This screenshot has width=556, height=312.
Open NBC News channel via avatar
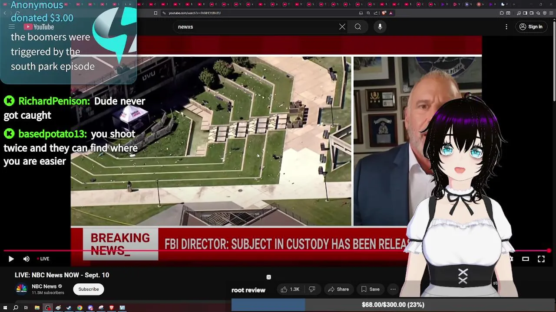pyautogui.click(x=21, y=289)
